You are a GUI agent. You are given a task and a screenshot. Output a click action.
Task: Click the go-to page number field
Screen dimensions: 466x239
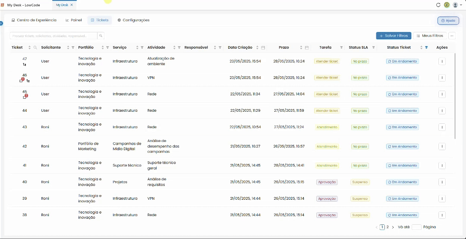click(417, 227)
